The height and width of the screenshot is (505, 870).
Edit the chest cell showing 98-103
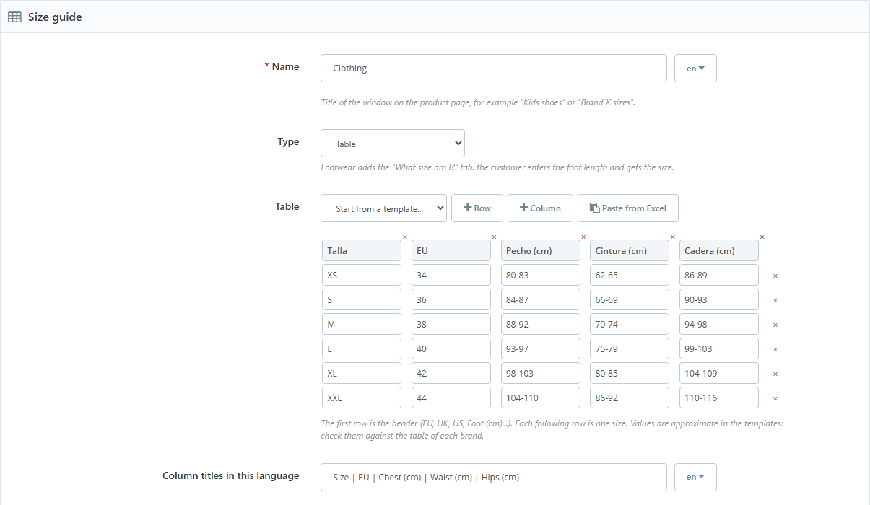pos(541,373)
